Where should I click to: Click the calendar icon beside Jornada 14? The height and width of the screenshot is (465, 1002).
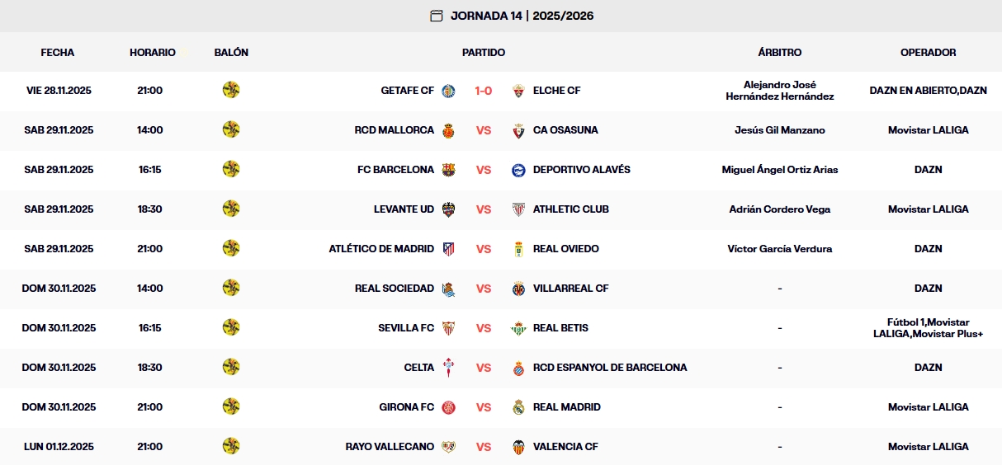[x=437, y=16]
